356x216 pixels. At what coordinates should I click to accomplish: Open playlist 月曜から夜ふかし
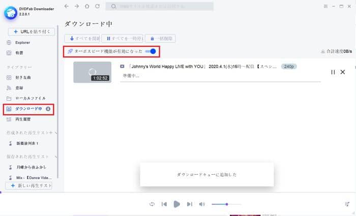tap(27, 167)
